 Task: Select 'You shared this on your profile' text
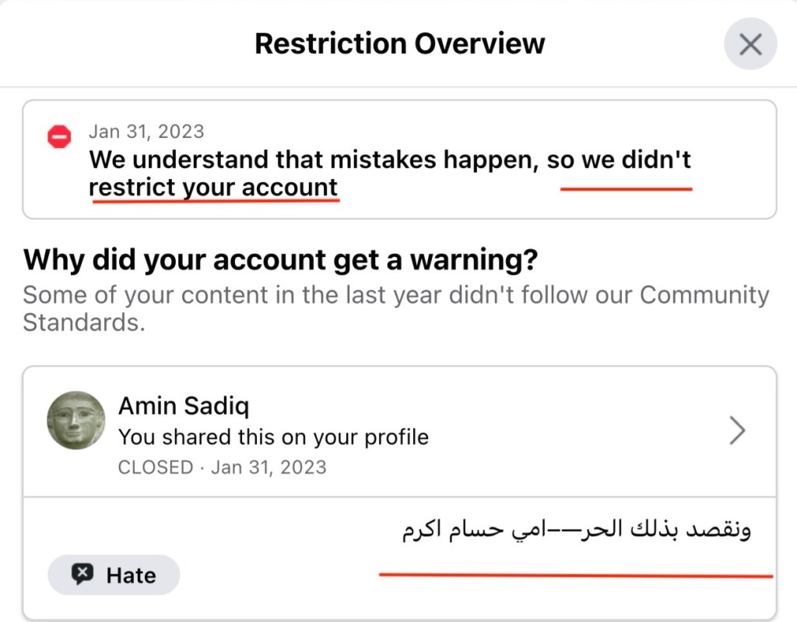click(273, 438)
